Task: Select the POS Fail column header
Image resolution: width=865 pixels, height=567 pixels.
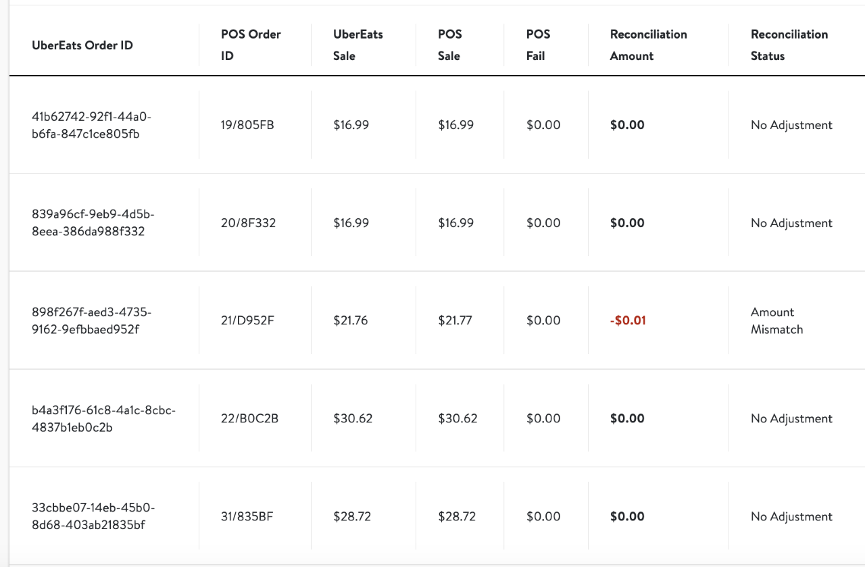Action: point(538,45)
